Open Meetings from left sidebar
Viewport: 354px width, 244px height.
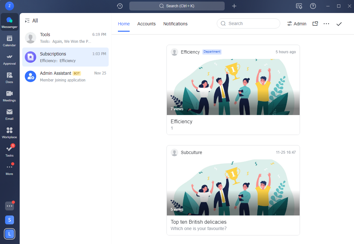pyautogui.click(x=9, y=96)
